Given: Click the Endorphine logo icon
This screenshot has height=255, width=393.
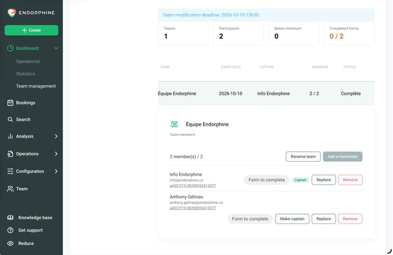Looking at the screenshot, I should [12, 12].
